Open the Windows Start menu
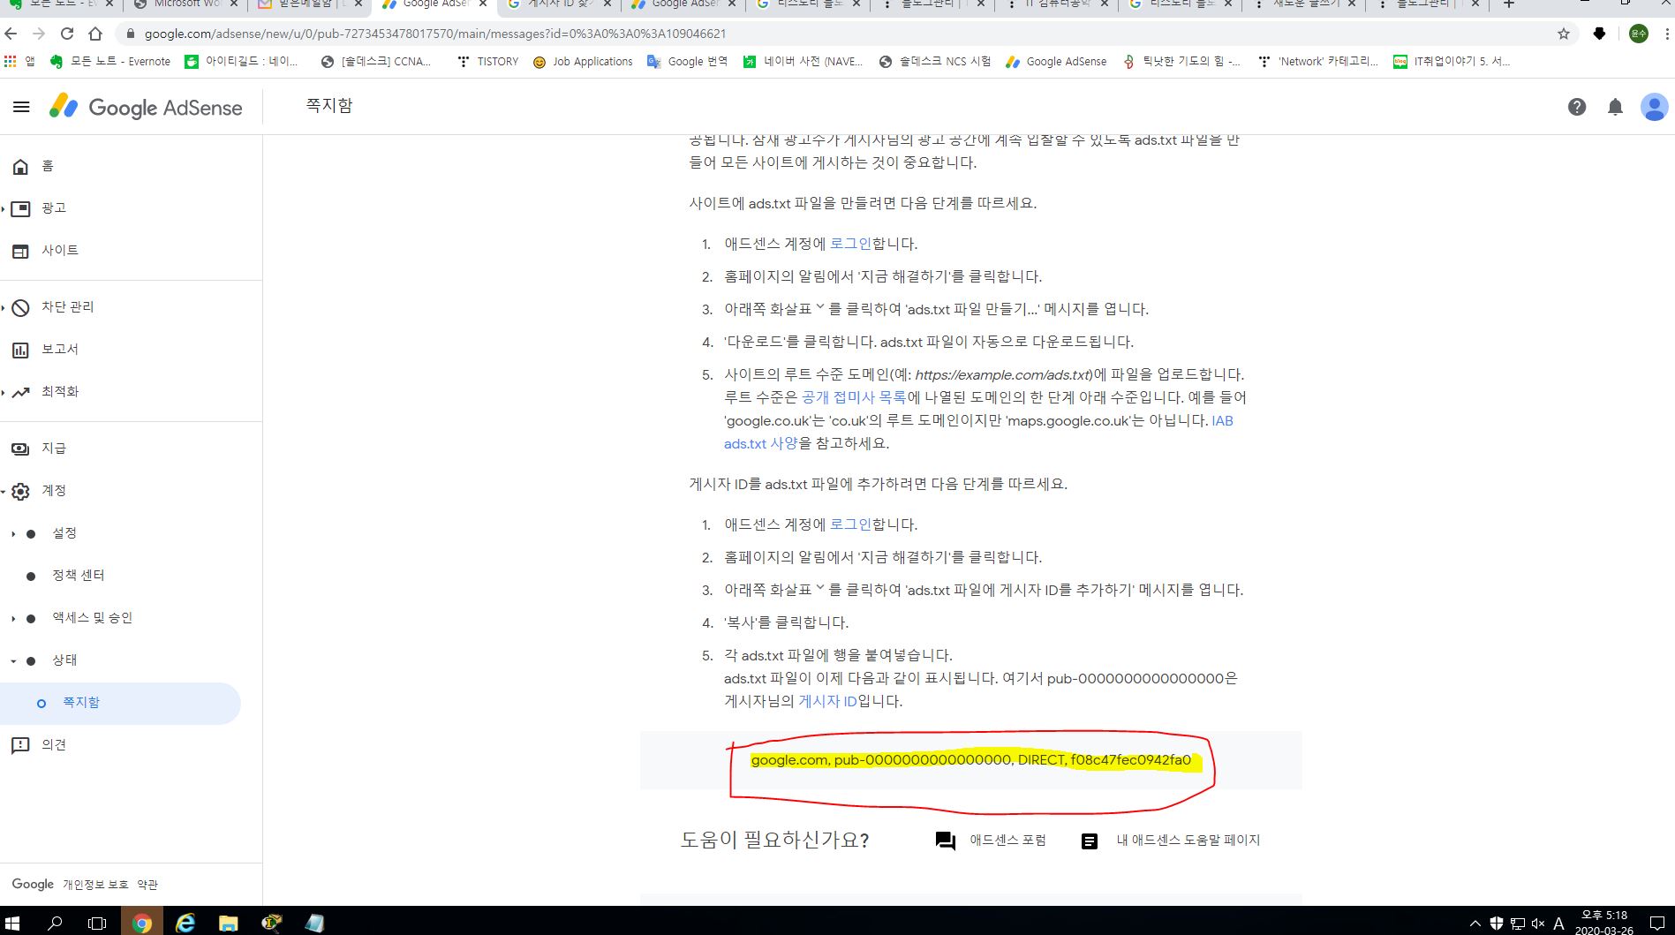The image size is (1675, 935). (x=12, y=924)
